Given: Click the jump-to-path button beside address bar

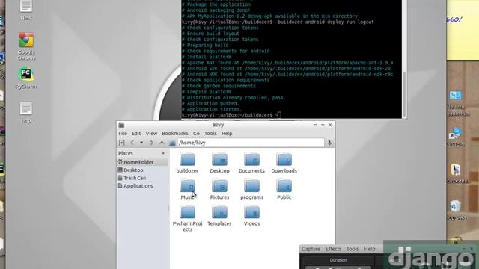Looking at the screenshot, I should click(x=329, y=143).
